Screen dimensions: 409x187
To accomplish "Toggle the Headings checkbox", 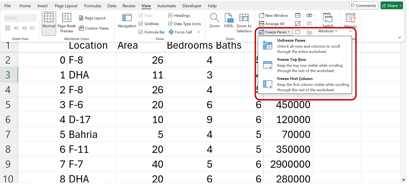I will 170,15.
